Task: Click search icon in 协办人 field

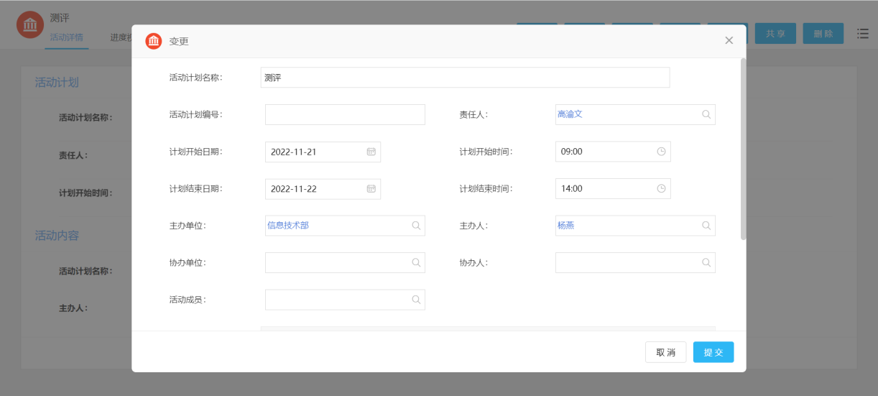Action: pos(706,263)
